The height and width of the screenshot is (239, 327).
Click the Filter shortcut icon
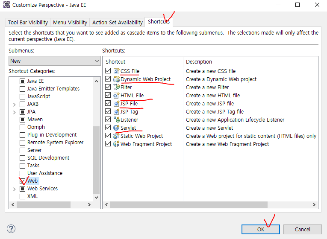116,87
